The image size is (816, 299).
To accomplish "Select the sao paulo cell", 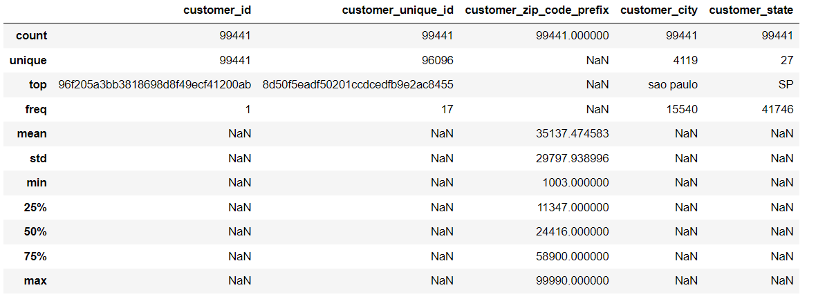I will click(x=673, y=84).
